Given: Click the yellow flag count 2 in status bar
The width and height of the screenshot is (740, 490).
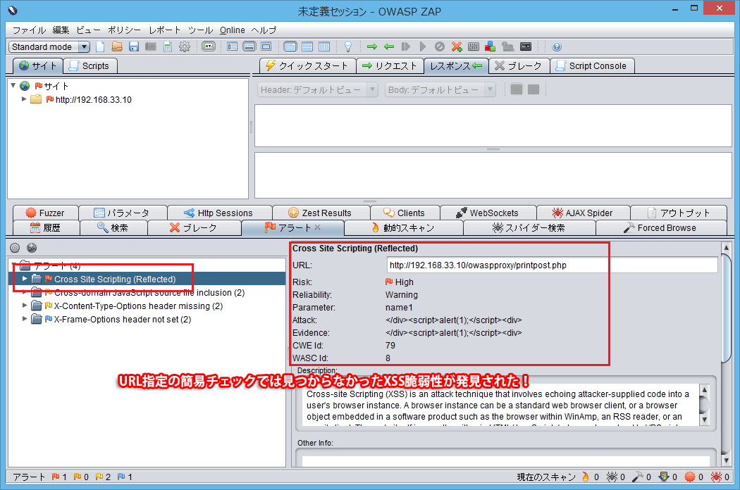Looking at the screenshot, I should pyautogui.click(x=104, y=477).
